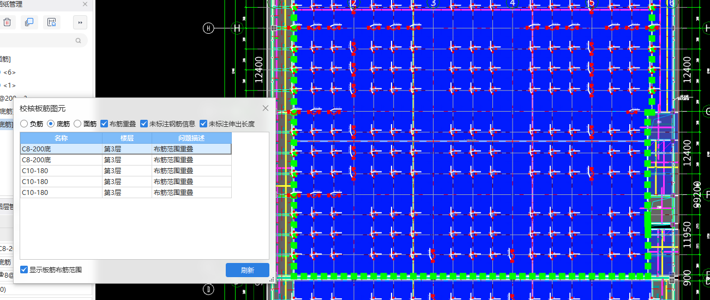Screen dimensions: 710x300
Task: Click the save drawing icon in panel toolbar
Action: [51, 22]
